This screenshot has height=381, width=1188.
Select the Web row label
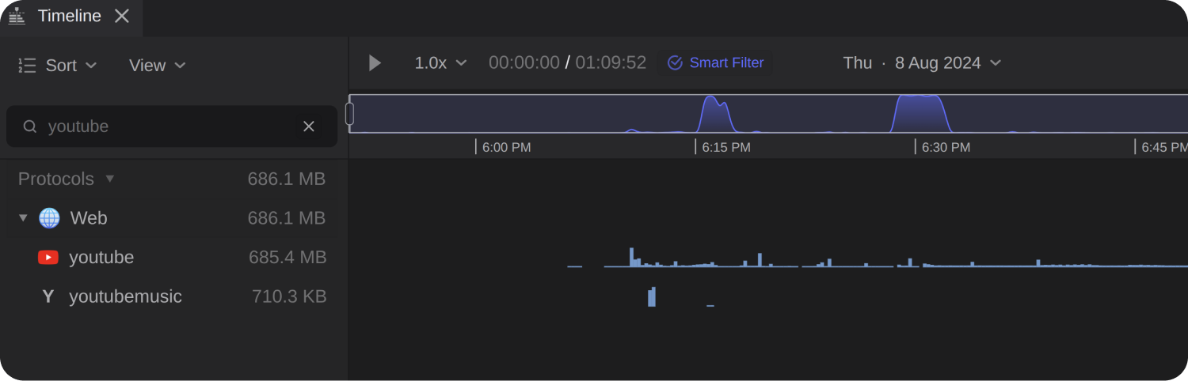pos(89,218)
